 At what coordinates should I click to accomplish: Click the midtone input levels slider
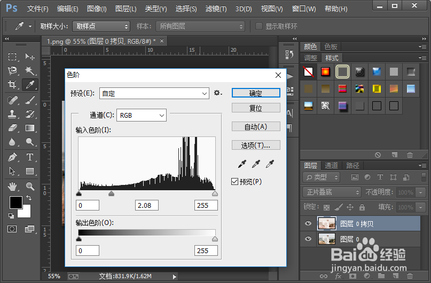(111, 193)
